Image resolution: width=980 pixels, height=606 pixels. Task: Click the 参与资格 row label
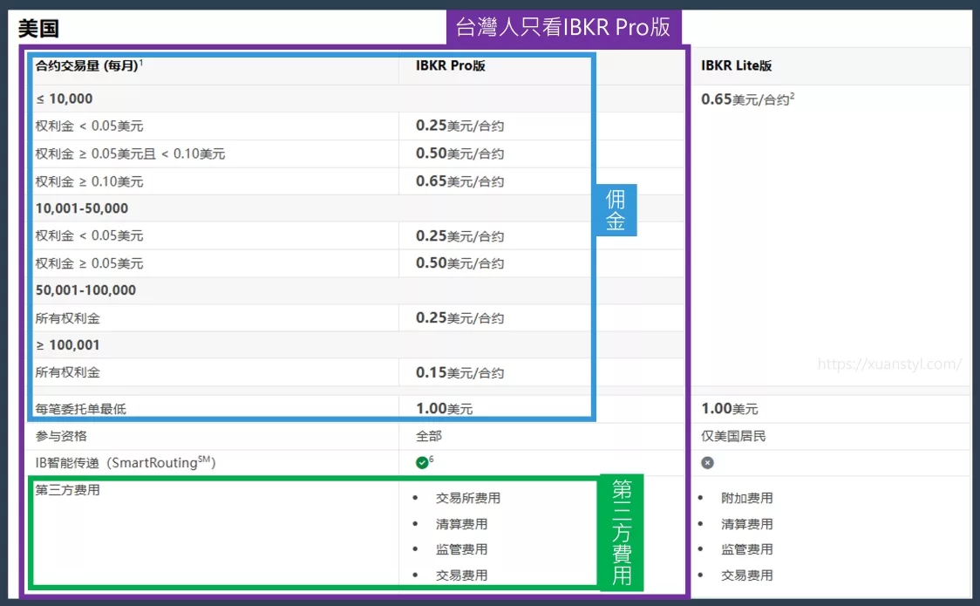(61, 436)
